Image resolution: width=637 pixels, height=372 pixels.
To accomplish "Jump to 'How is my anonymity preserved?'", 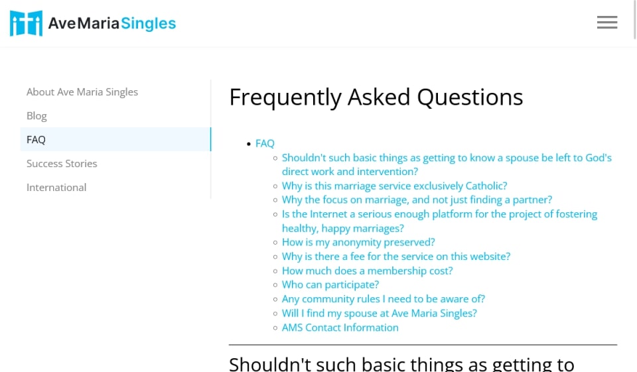I will (x=358, y=242).
